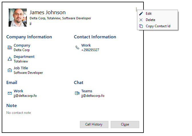Click the Close button
The height and width of the screenshot is (136, 192).
pyautogui.click(x=125, y=124)
